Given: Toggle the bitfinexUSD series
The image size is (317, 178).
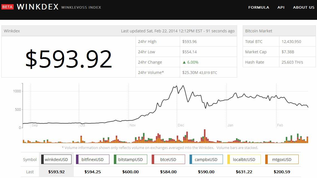Looking at the screenshot, I should [x=93, y=159].
